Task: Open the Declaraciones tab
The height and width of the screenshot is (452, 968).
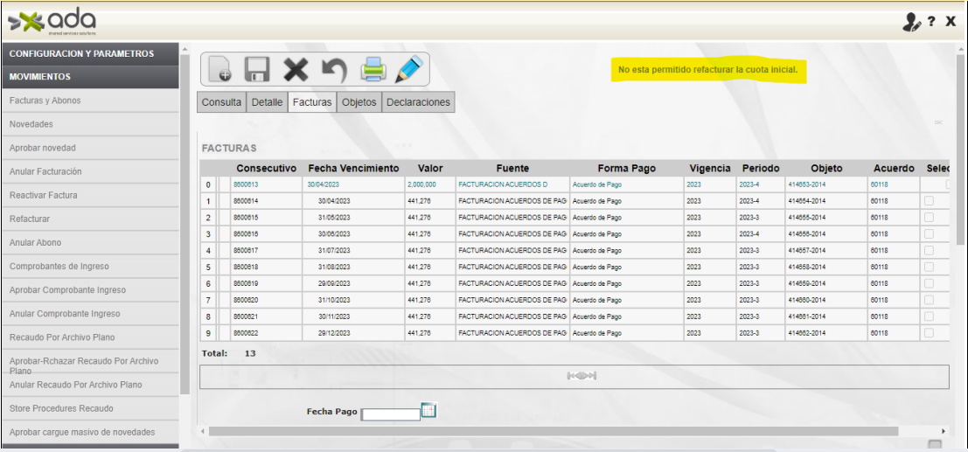Action: (418, 102)
